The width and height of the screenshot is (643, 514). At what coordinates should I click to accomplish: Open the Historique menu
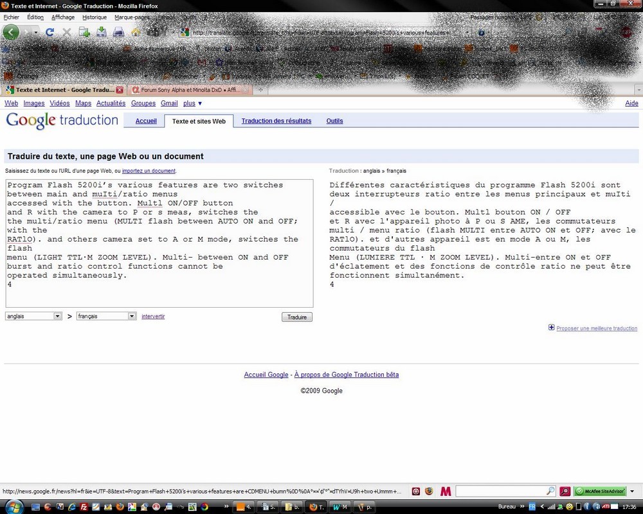95,17
